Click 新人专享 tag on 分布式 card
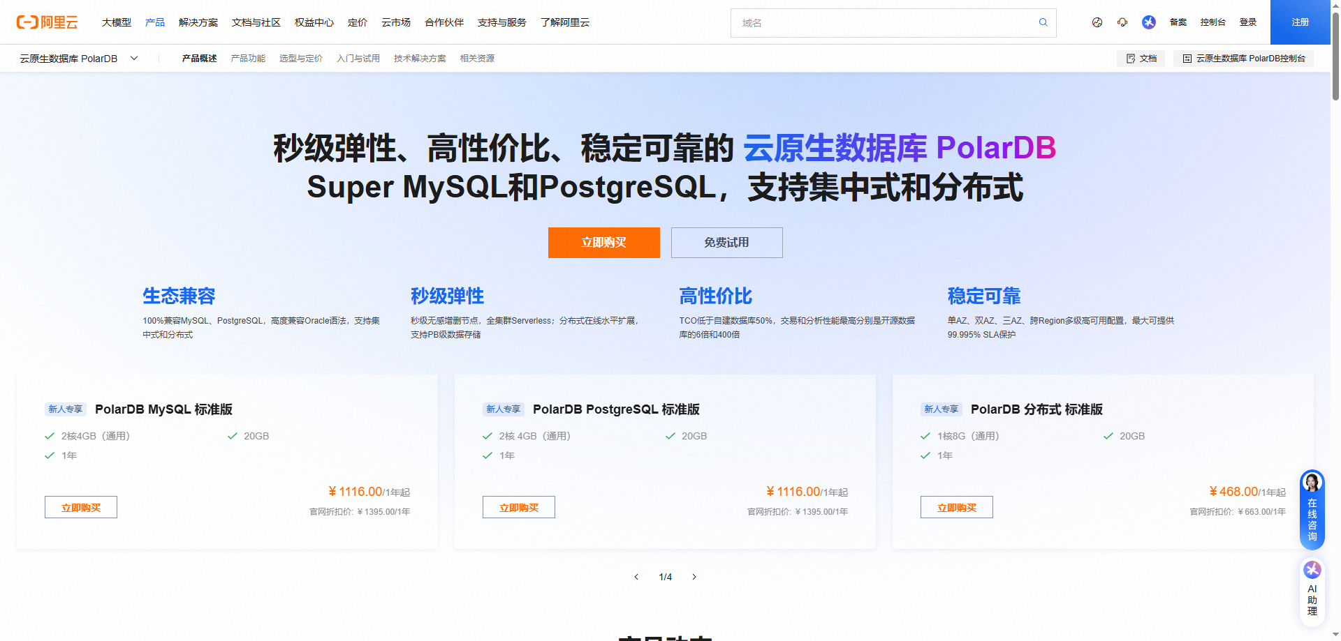The height and width of the screenshot is (641, 1341). coord(941,409)
